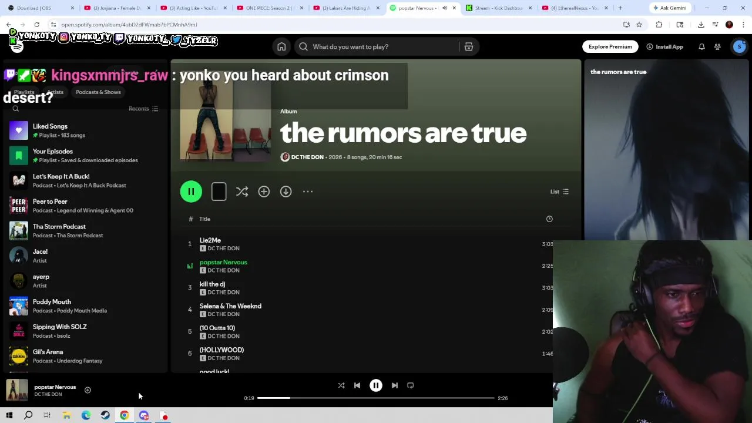The image size is (752, 423).
Task: Open ayerp artist
Action: pyautogui.click(x=86, y=281)
